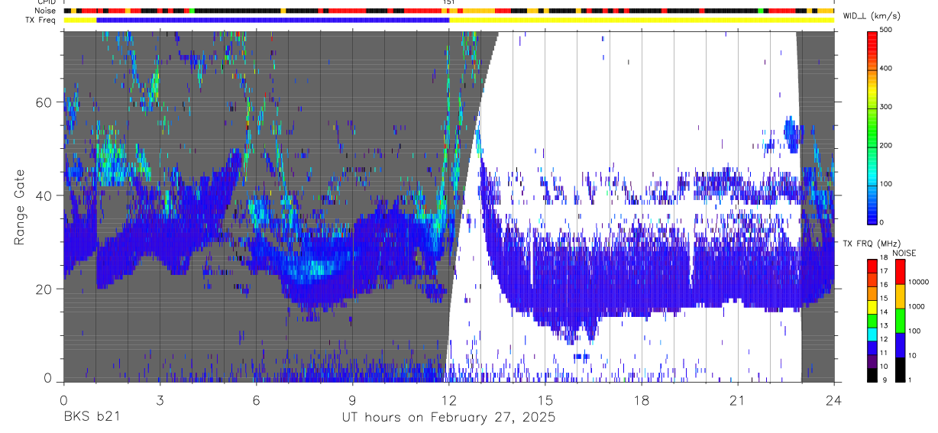Click the "60" Range Gate tick label
938x433 pixels.
tap(44, 102)
